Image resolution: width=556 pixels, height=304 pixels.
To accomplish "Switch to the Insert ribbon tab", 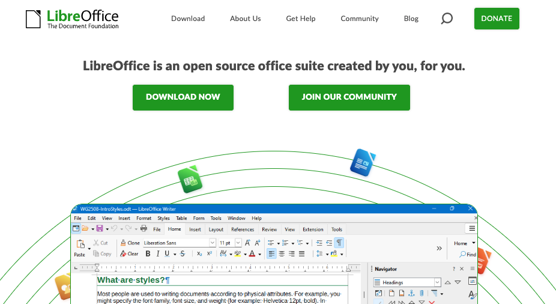I will [195, 230].
